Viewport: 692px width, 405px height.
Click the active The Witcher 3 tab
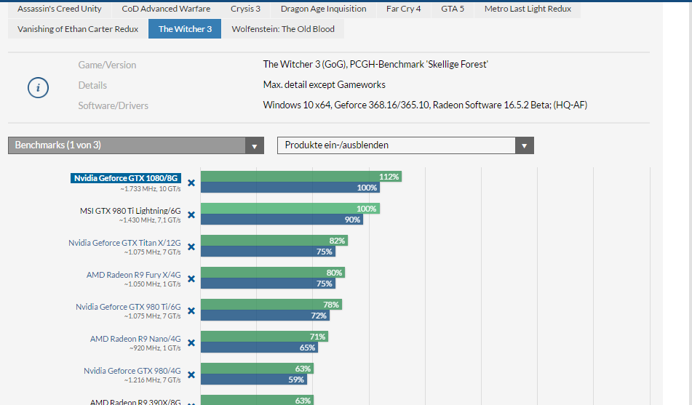point(185,29)
